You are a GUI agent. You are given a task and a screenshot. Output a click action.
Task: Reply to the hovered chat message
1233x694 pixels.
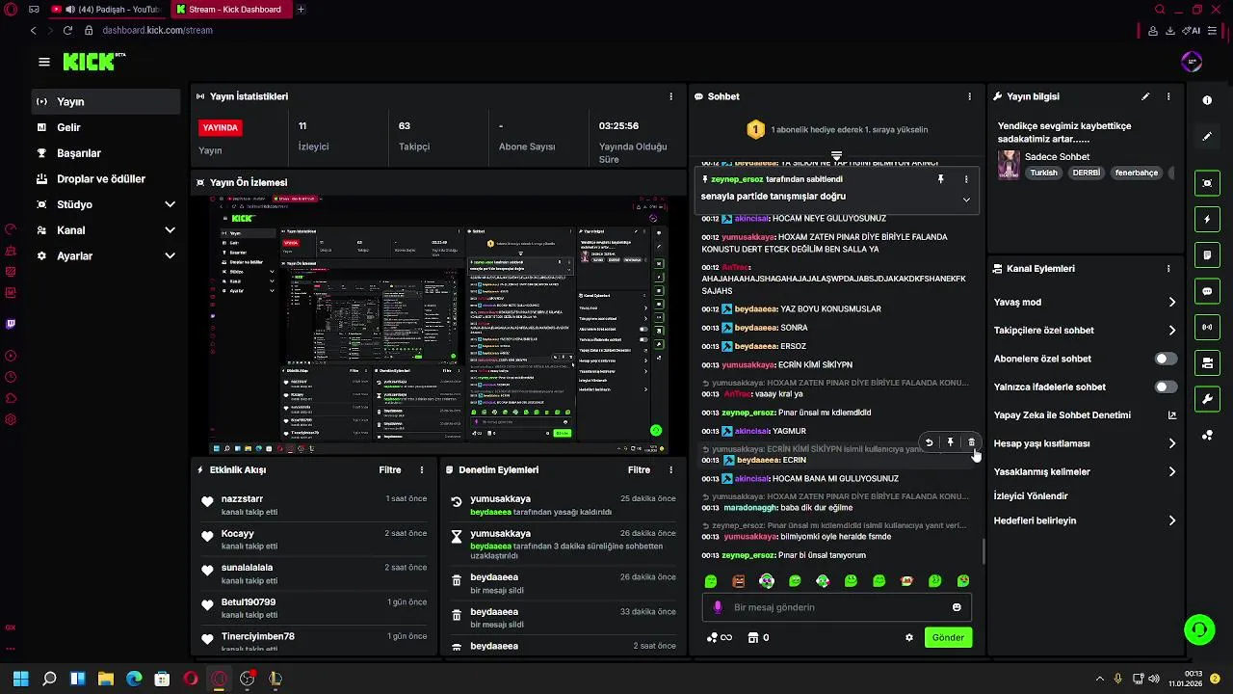[x=929, y=442]
